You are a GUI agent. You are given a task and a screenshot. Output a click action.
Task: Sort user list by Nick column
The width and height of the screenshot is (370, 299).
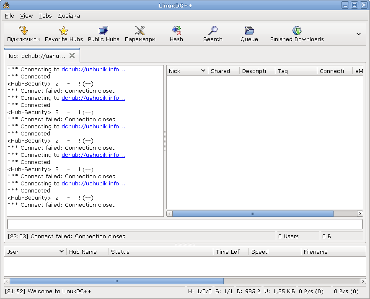(x=186, y=71)
